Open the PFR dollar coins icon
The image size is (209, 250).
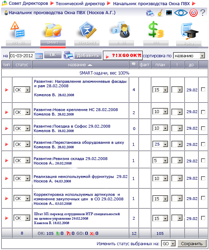pyautogui.click(x=156, y=29)
